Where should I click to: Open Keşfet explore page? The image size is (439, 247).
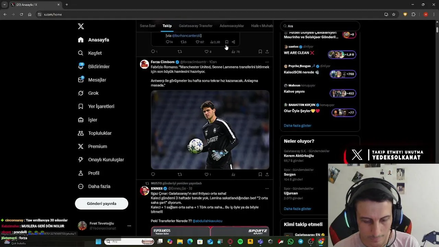pyautogui.click(x=90, y=53)
